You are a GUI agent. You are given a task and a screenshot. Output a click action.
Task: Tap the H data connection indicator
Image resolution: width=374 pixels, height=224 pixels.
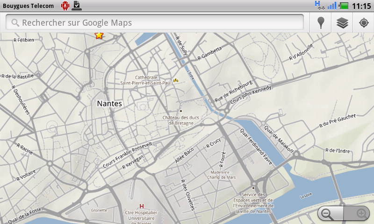[x=319, y=6]
